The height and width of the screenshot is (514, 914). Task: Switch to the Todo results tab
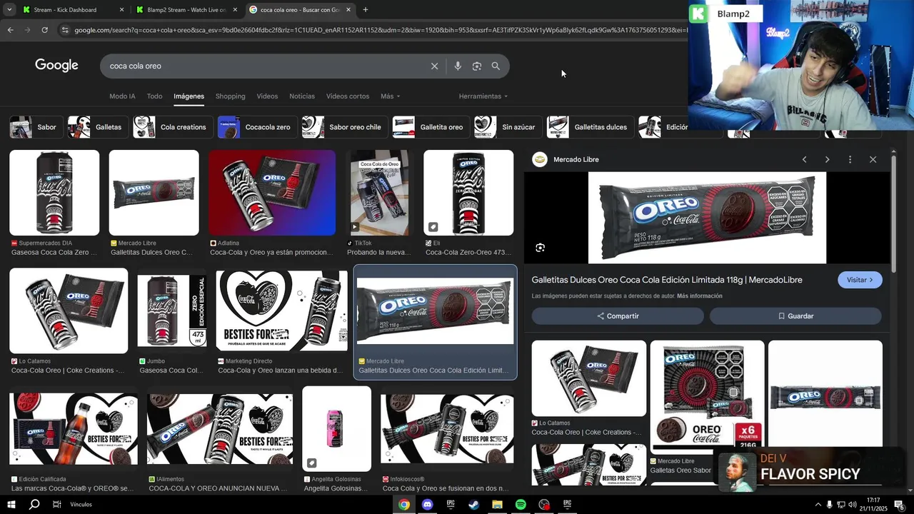(154, 96)
